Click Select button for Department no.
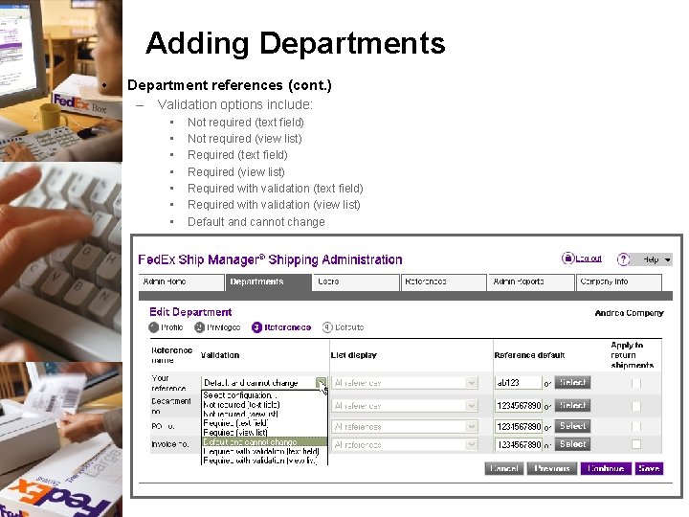Image resolution: width=689 pixels, height=517 pixels. 572,405
